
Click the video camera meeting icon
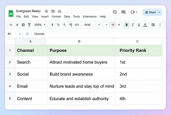tap(133, 12)
